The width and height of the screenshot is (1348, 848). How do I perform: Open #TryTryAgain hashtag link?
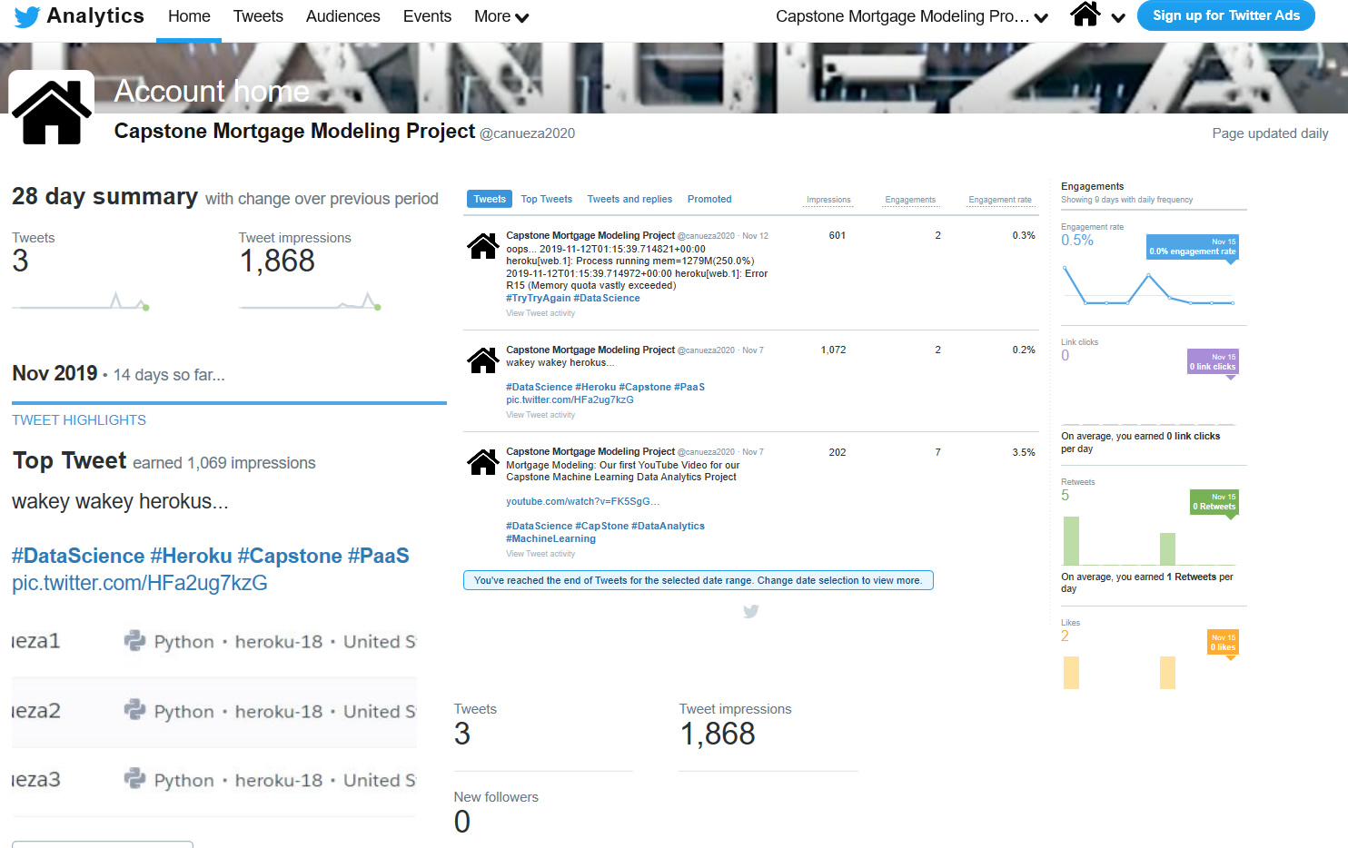coord(538,298)
